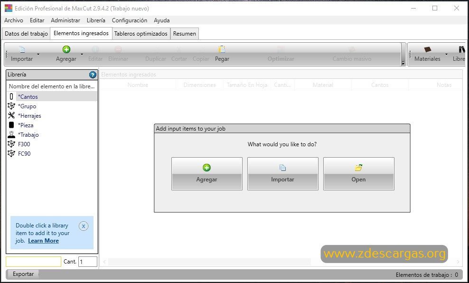Click the Nombre column header
The width and height of the screenshot is (469, 283).
tap(138, 85)
